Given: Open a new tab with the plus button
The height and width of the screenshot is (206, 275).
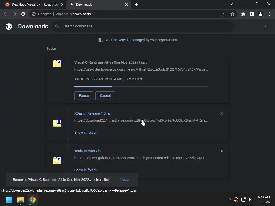Looking at the screenshot, I should pyautogui.click(x=137, y=5).
